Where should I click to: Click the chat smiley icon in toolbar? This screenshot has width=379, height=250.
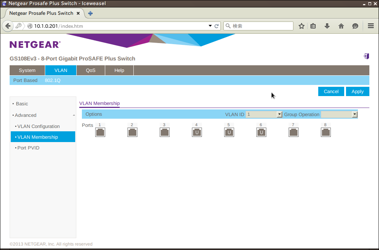355,26
